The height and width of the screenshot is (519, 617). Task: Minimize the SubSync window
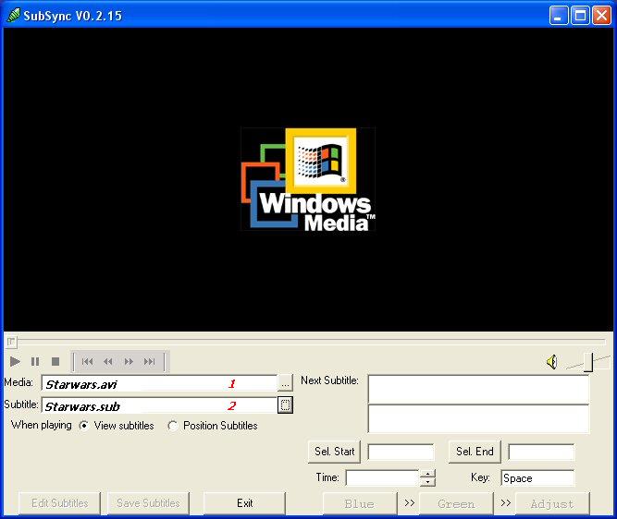click(559, 16)
